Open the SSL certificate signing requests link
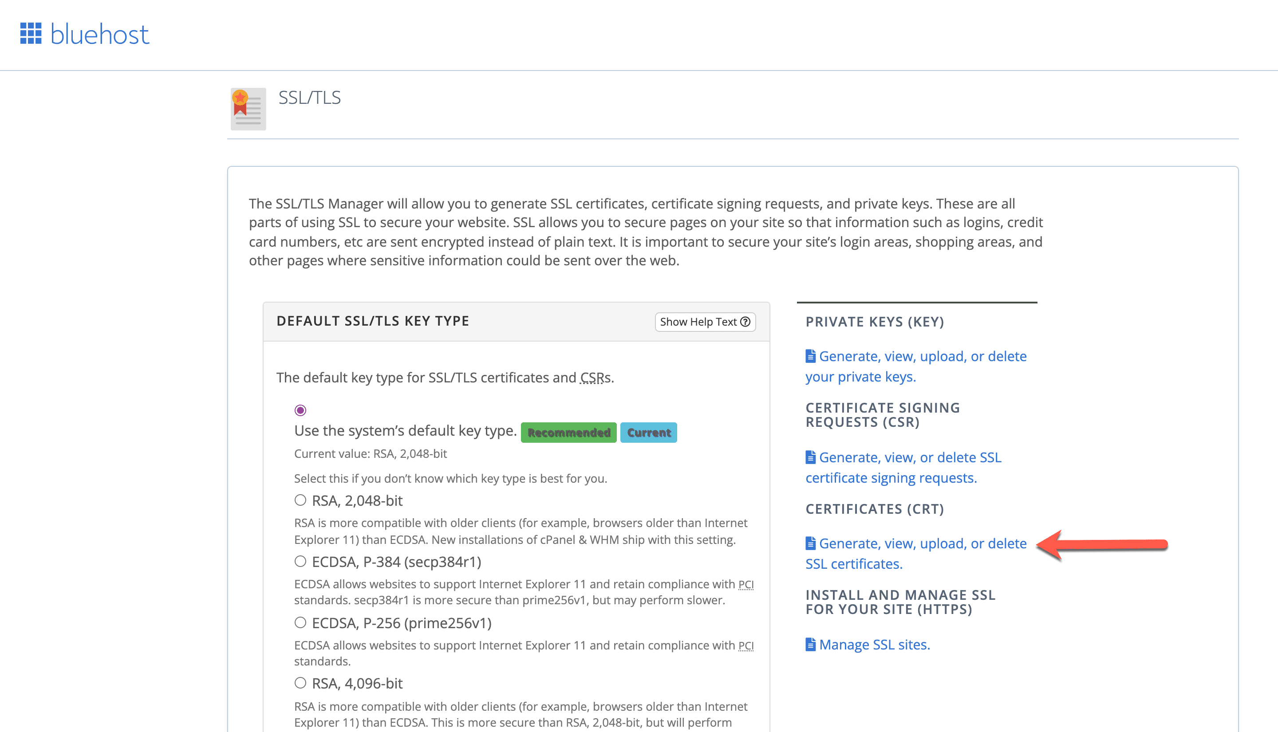Screen dimensions: 1278x732 (x=910, y=457)
